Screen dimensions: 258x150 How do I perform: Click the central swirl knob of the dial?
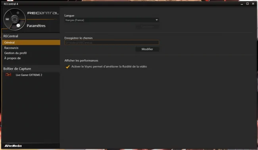[x=14, y=19]
